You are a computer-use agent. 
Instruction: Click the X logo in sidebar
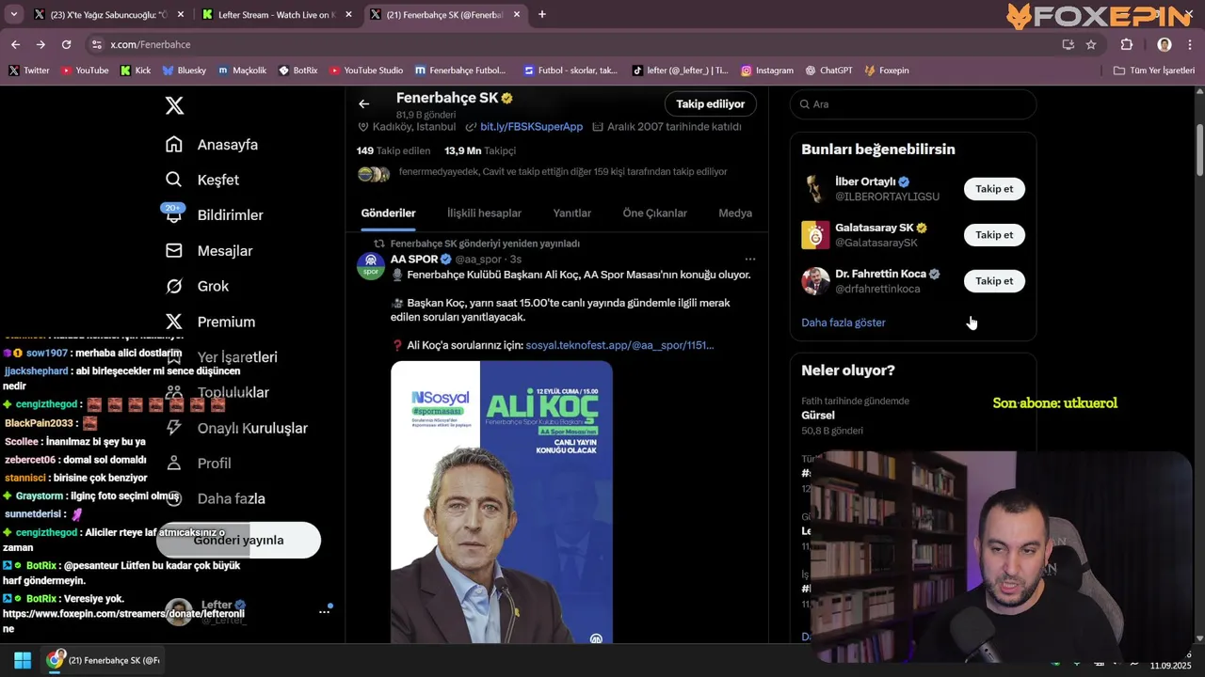tap(174, 105)
